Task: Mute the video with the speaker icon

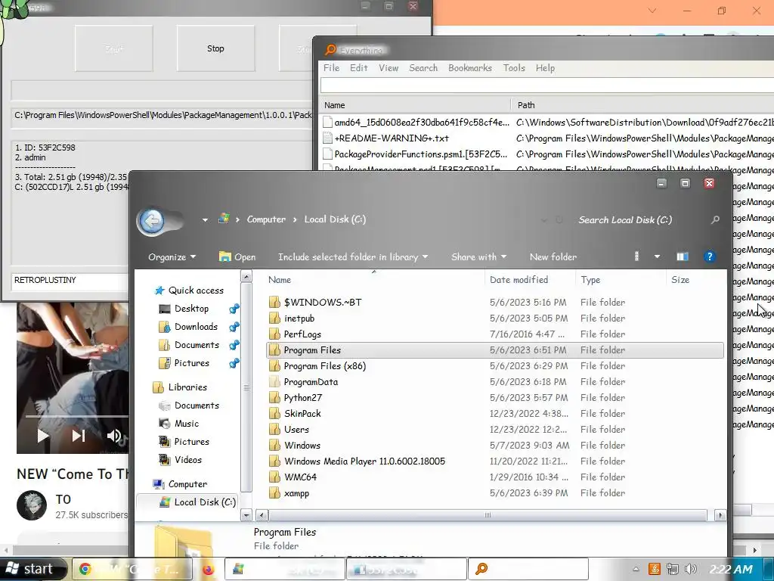Action: coord(114,435)
